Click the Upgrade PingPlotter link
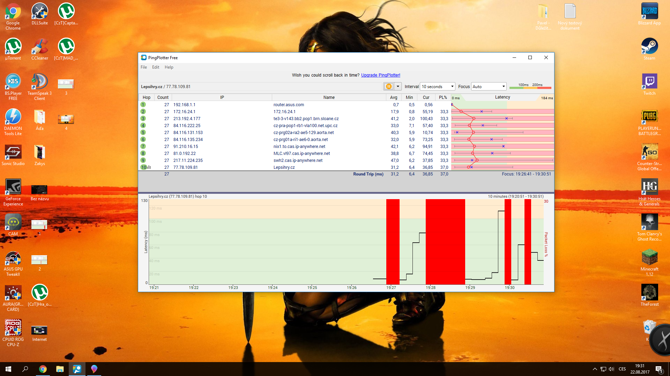Image resolution: width=670 pixels, height=376 pixels. (x=380, y=75)
